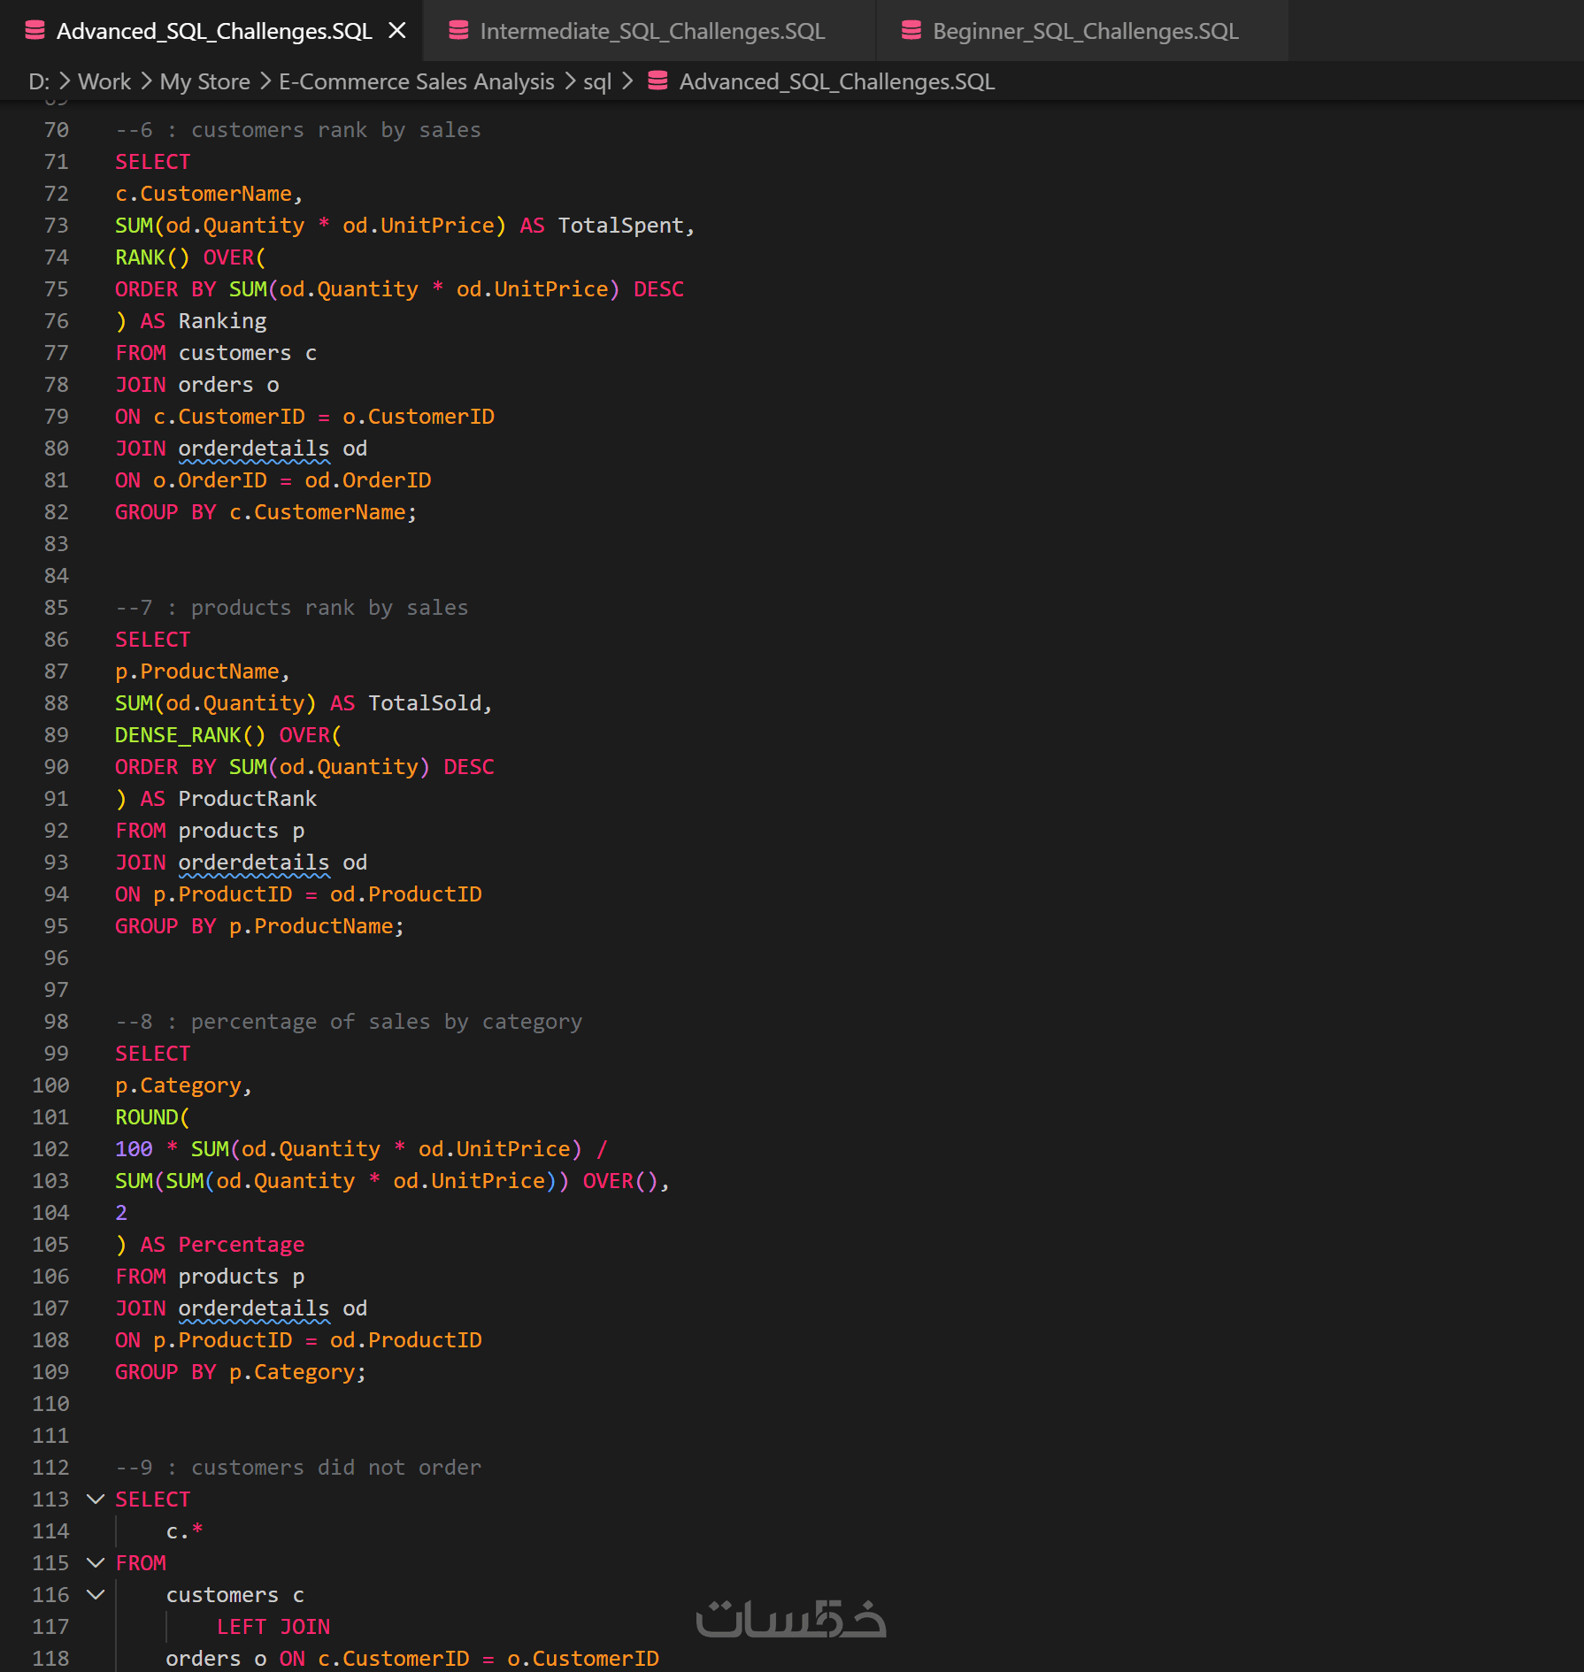Click the Percentage alias on line 105
The height and width of the screenshot is (1672, 1584).
(242, 1245)
